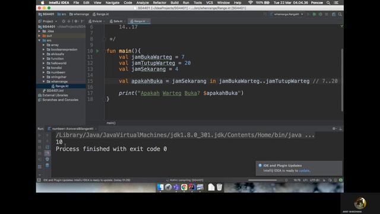Collapse the src folder in project tree
Viewport: 380px width, 214px height.
(40, 40)
